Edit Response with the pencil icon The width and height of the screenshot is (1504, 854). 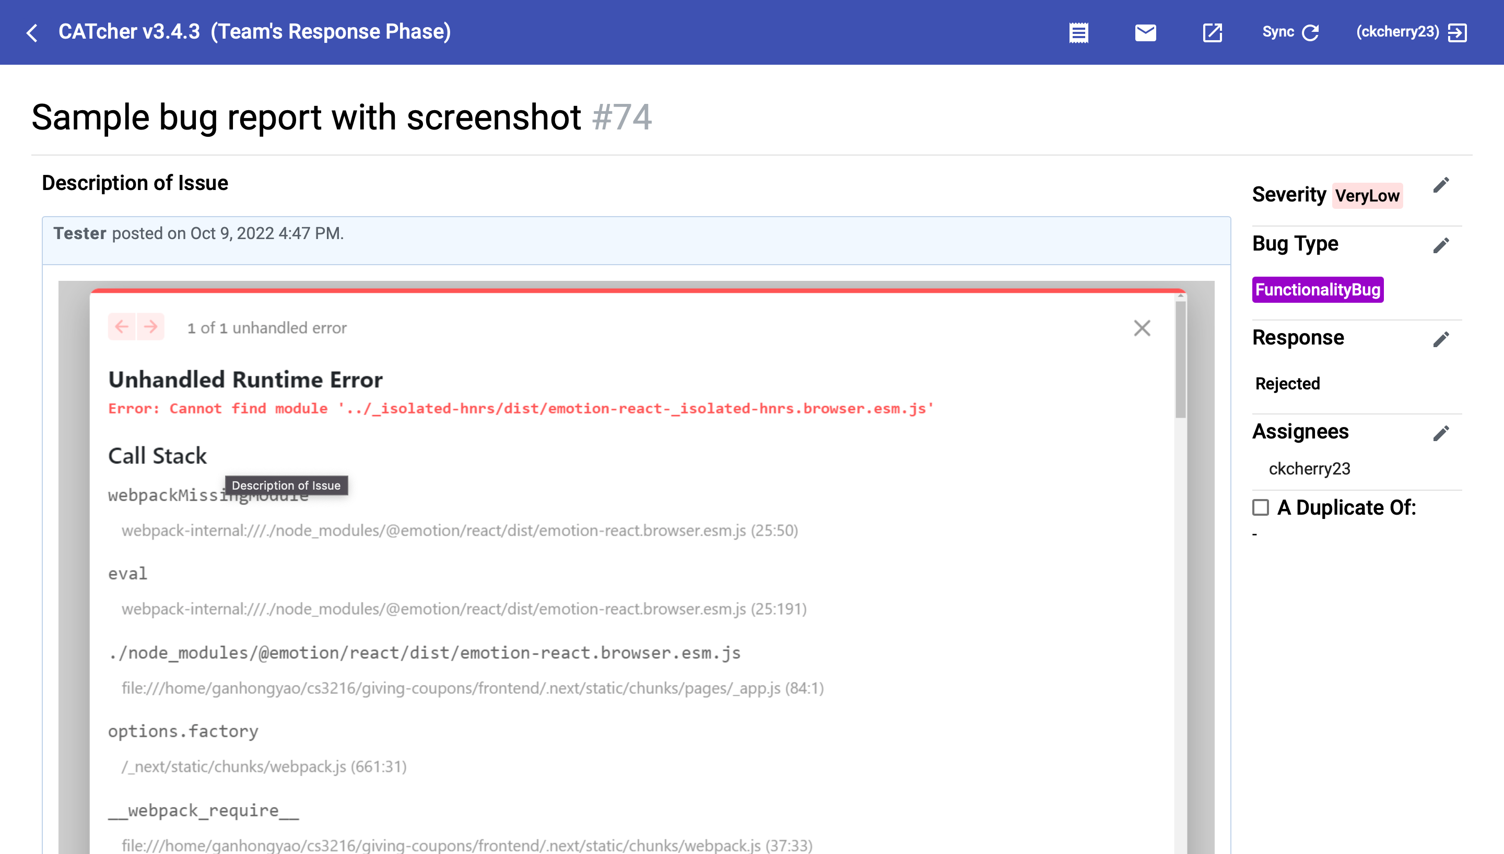click(x=1441, y=339)
